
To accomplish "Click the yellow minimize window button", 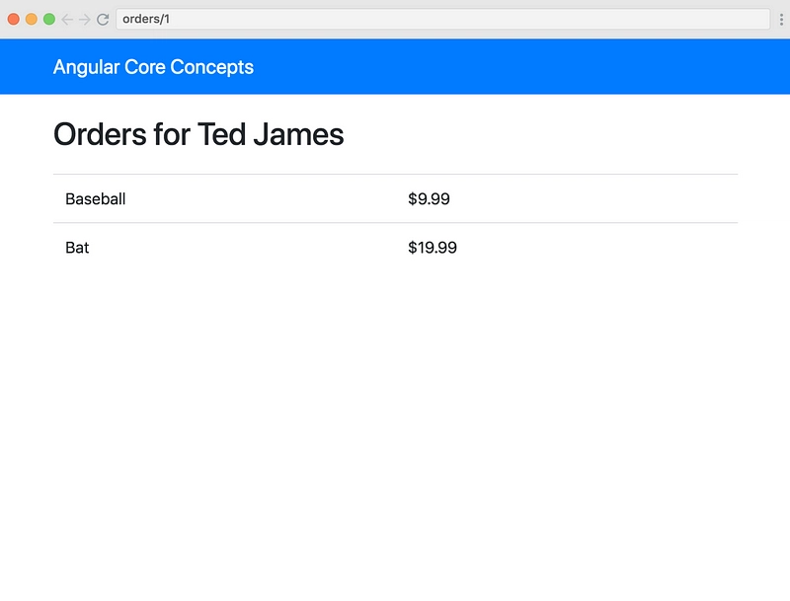I will click(x=32, y=19).
